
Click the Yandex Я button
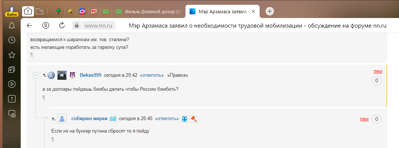point(46,25)
